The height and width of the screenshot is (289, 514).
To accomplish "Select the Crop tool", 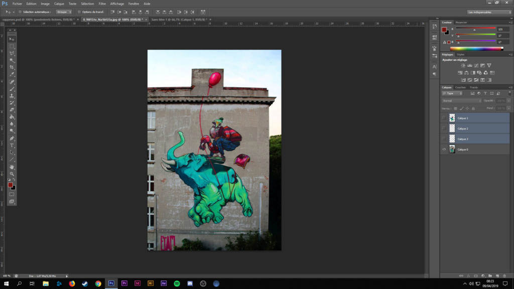I will point(12,67).
